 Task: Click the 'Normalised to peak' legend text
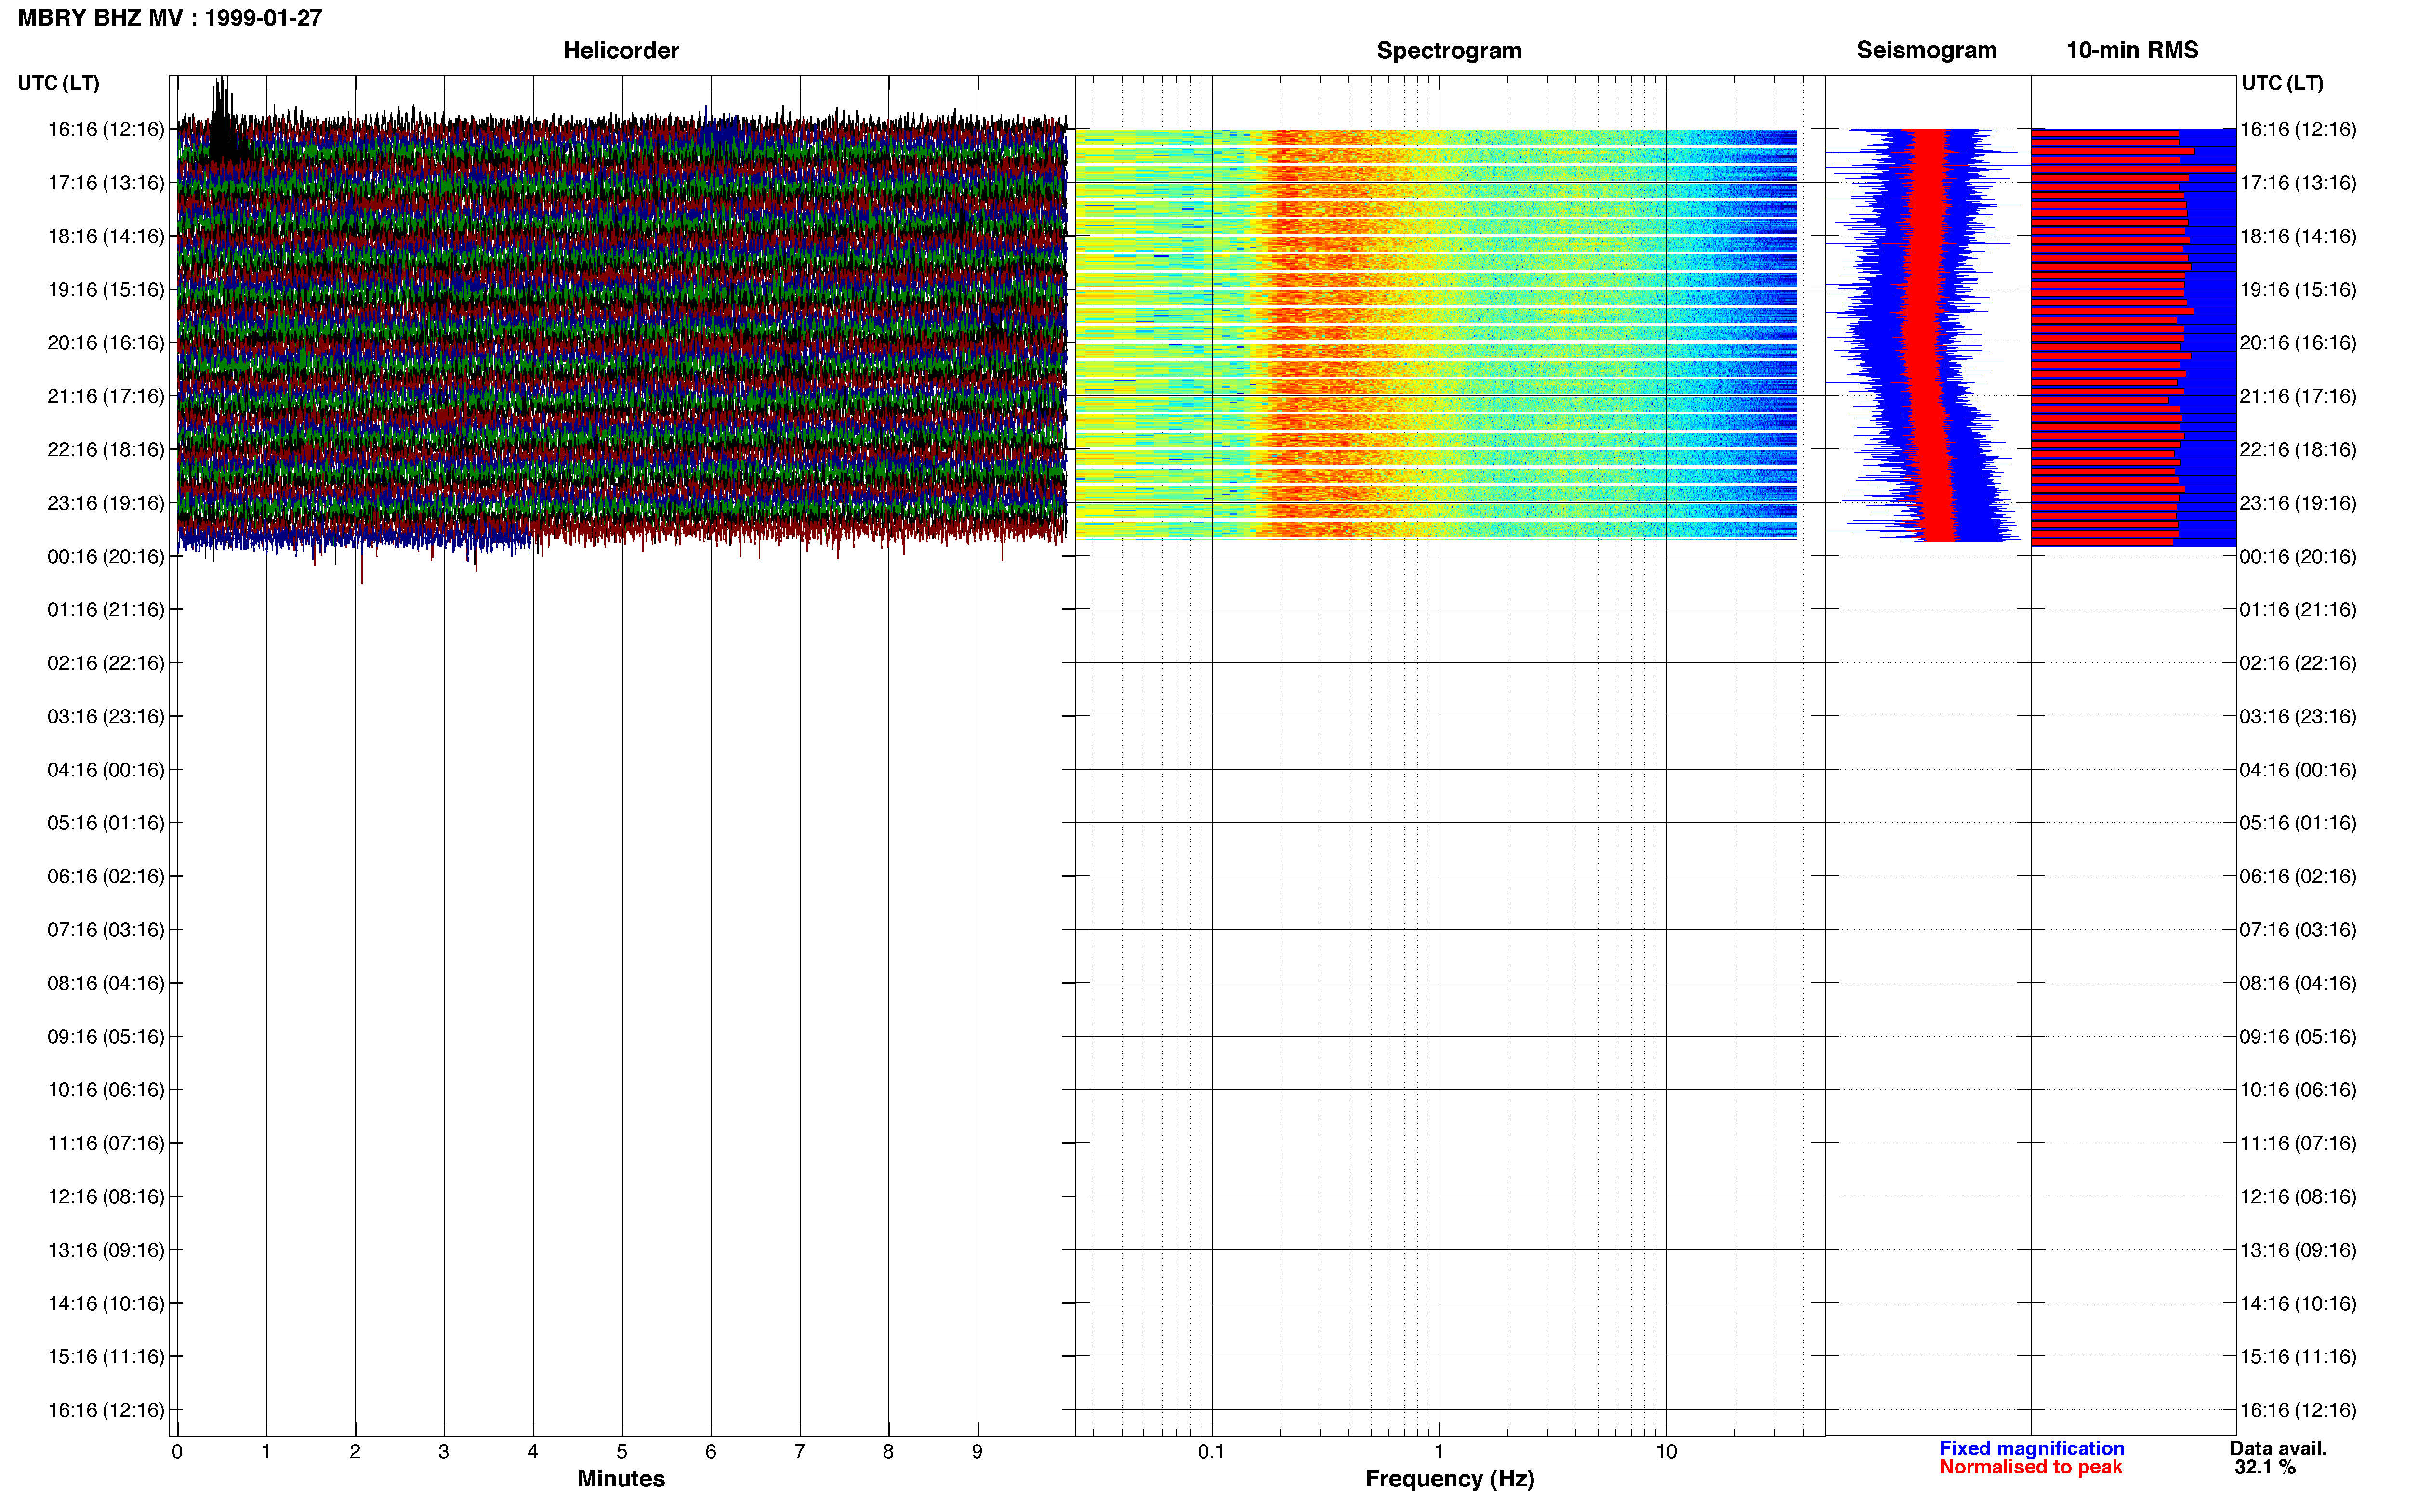[2030, 1467]
